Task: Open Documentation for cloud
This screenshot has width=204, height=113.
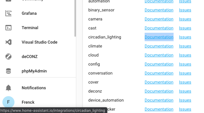Action: click(159, 55)
